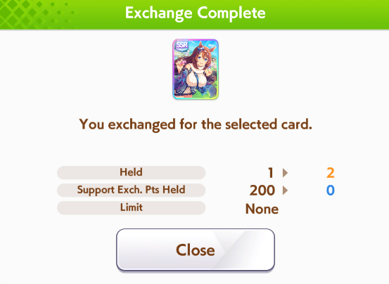Click the SSR rarity badge on card
Viewport: 389px width, 284px height.
click(182, 46)
